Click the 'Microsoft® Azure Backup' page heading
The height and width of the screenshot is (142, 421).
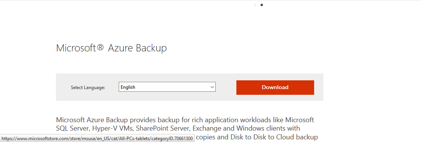111,48
